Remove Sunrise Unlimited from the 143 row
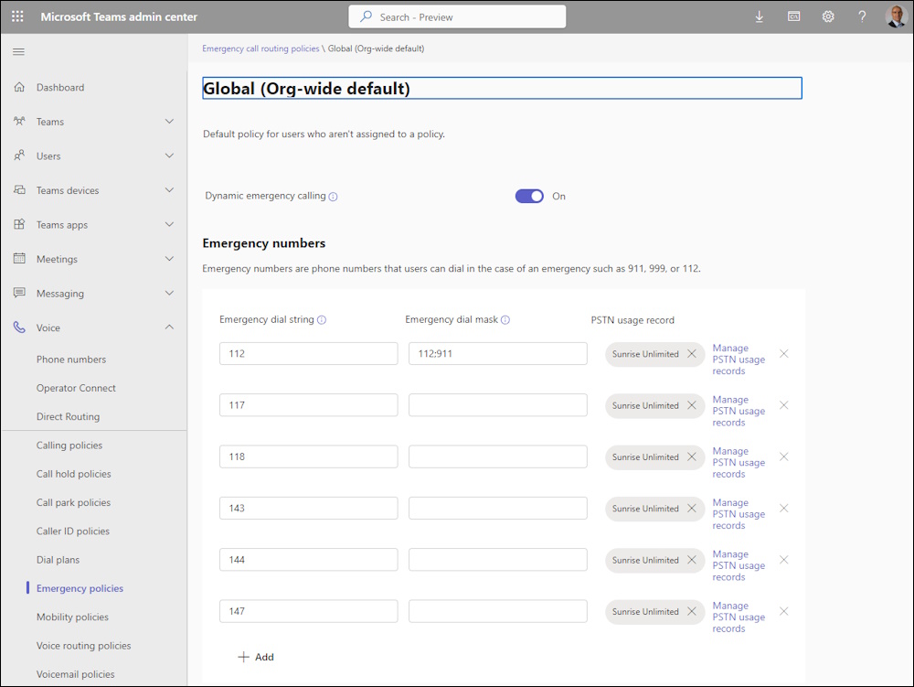This screenshot has width=914, height=687. (x=691, y=508)
